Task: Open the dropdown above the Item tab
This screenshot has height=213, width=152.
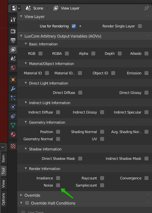Action: pyautogui.click(x=2, y=147)
